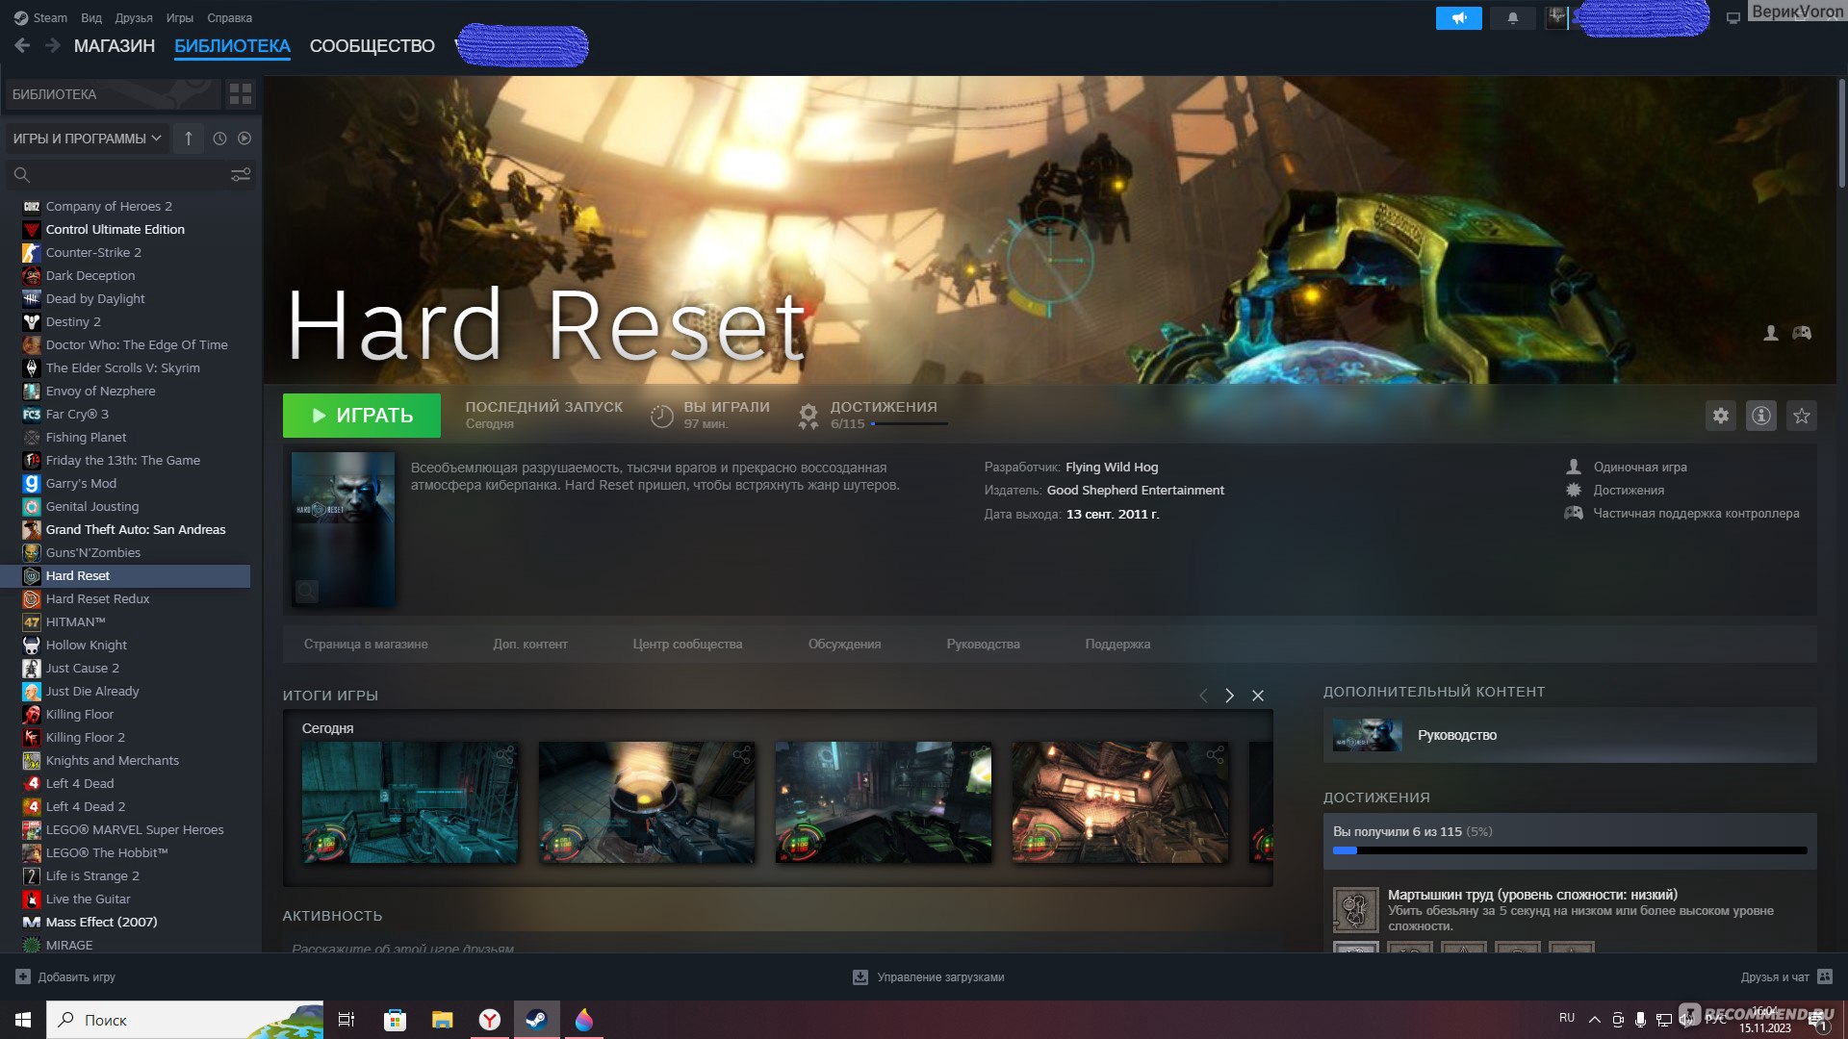The width and height of the screenshot is (1848, 1039).
Task: Select Mass Effect (2007) in library
Action: 101,923
